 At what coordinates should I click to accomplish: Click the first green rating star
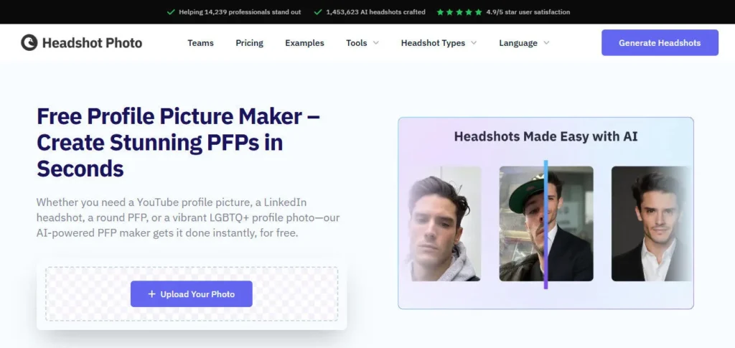click(x=440, y=12)
